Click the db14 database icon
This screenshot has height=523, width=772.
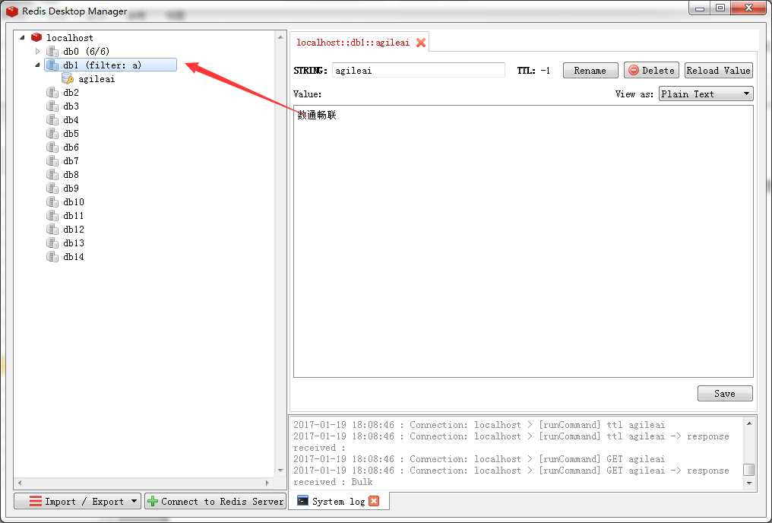[x=52, y=257]
